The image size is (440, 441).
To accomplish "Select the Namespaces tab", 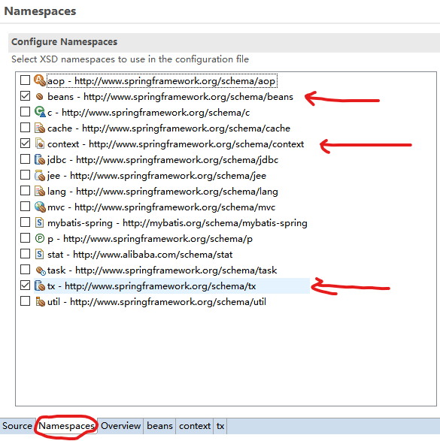I will coord(66,426).
